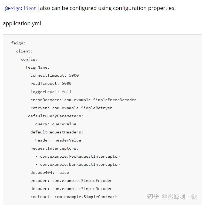Screen dimensions: 202x205
Task: Click the defaultRequestHeaders key
Action: pos(57,132)
